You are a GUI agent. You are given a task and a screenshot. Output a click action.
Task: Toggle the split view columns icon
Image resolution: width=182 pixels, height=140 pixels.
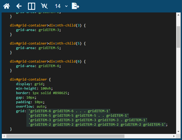(31, 6)
